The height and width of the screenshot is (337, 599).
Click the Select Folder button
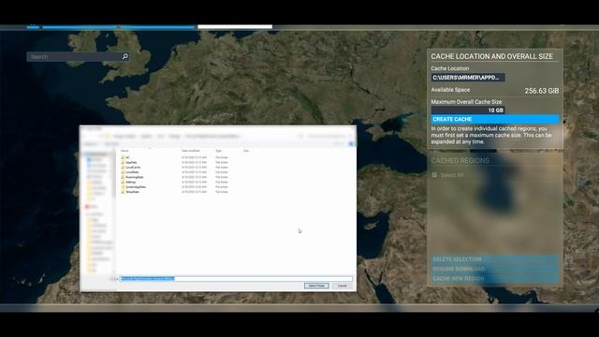(x=316, y=286)
